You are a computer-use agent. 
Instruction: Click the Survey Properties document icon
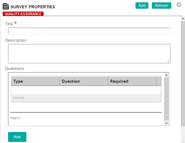(x=6, y=6)
